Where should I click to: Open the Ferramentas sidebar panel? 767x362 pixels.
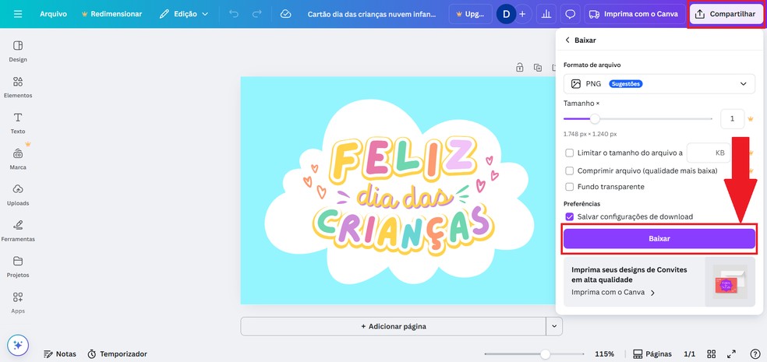(18, 231)
